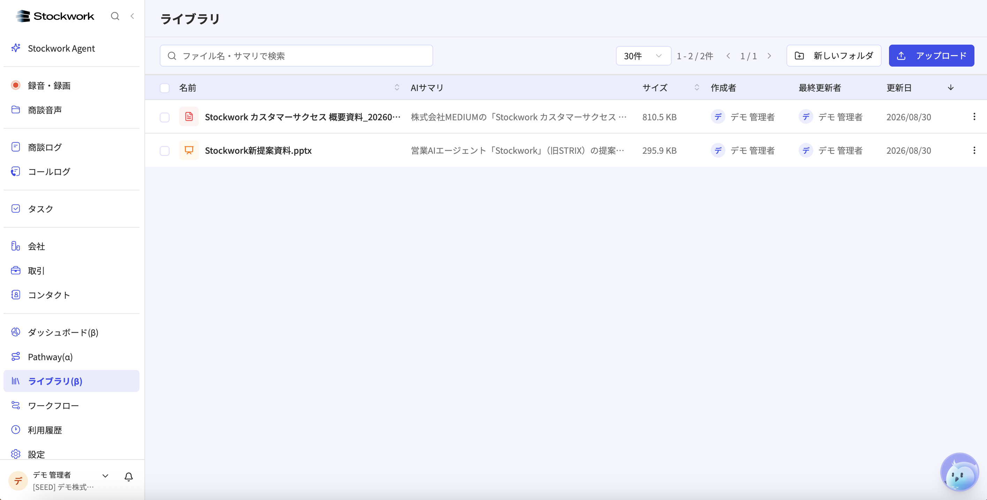Go to previous page arrow
The height and width of the screenshot is (500, 987).
tap(728, 56)
